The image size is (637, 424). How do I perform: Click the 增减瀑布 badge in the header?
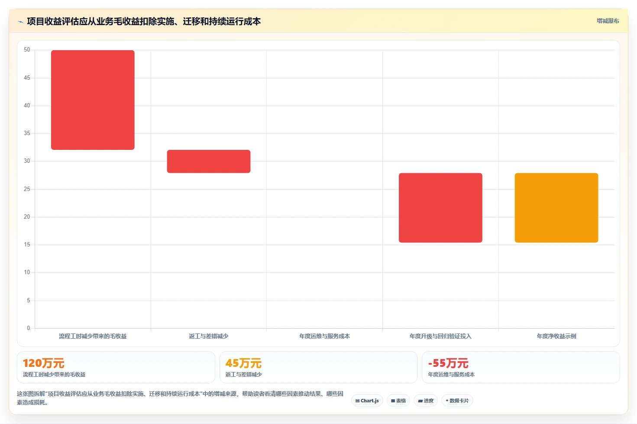click(x=608, y=21)
